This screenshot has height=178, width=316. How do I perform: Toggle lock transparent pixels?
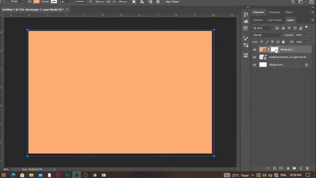[x=262, y=42]
